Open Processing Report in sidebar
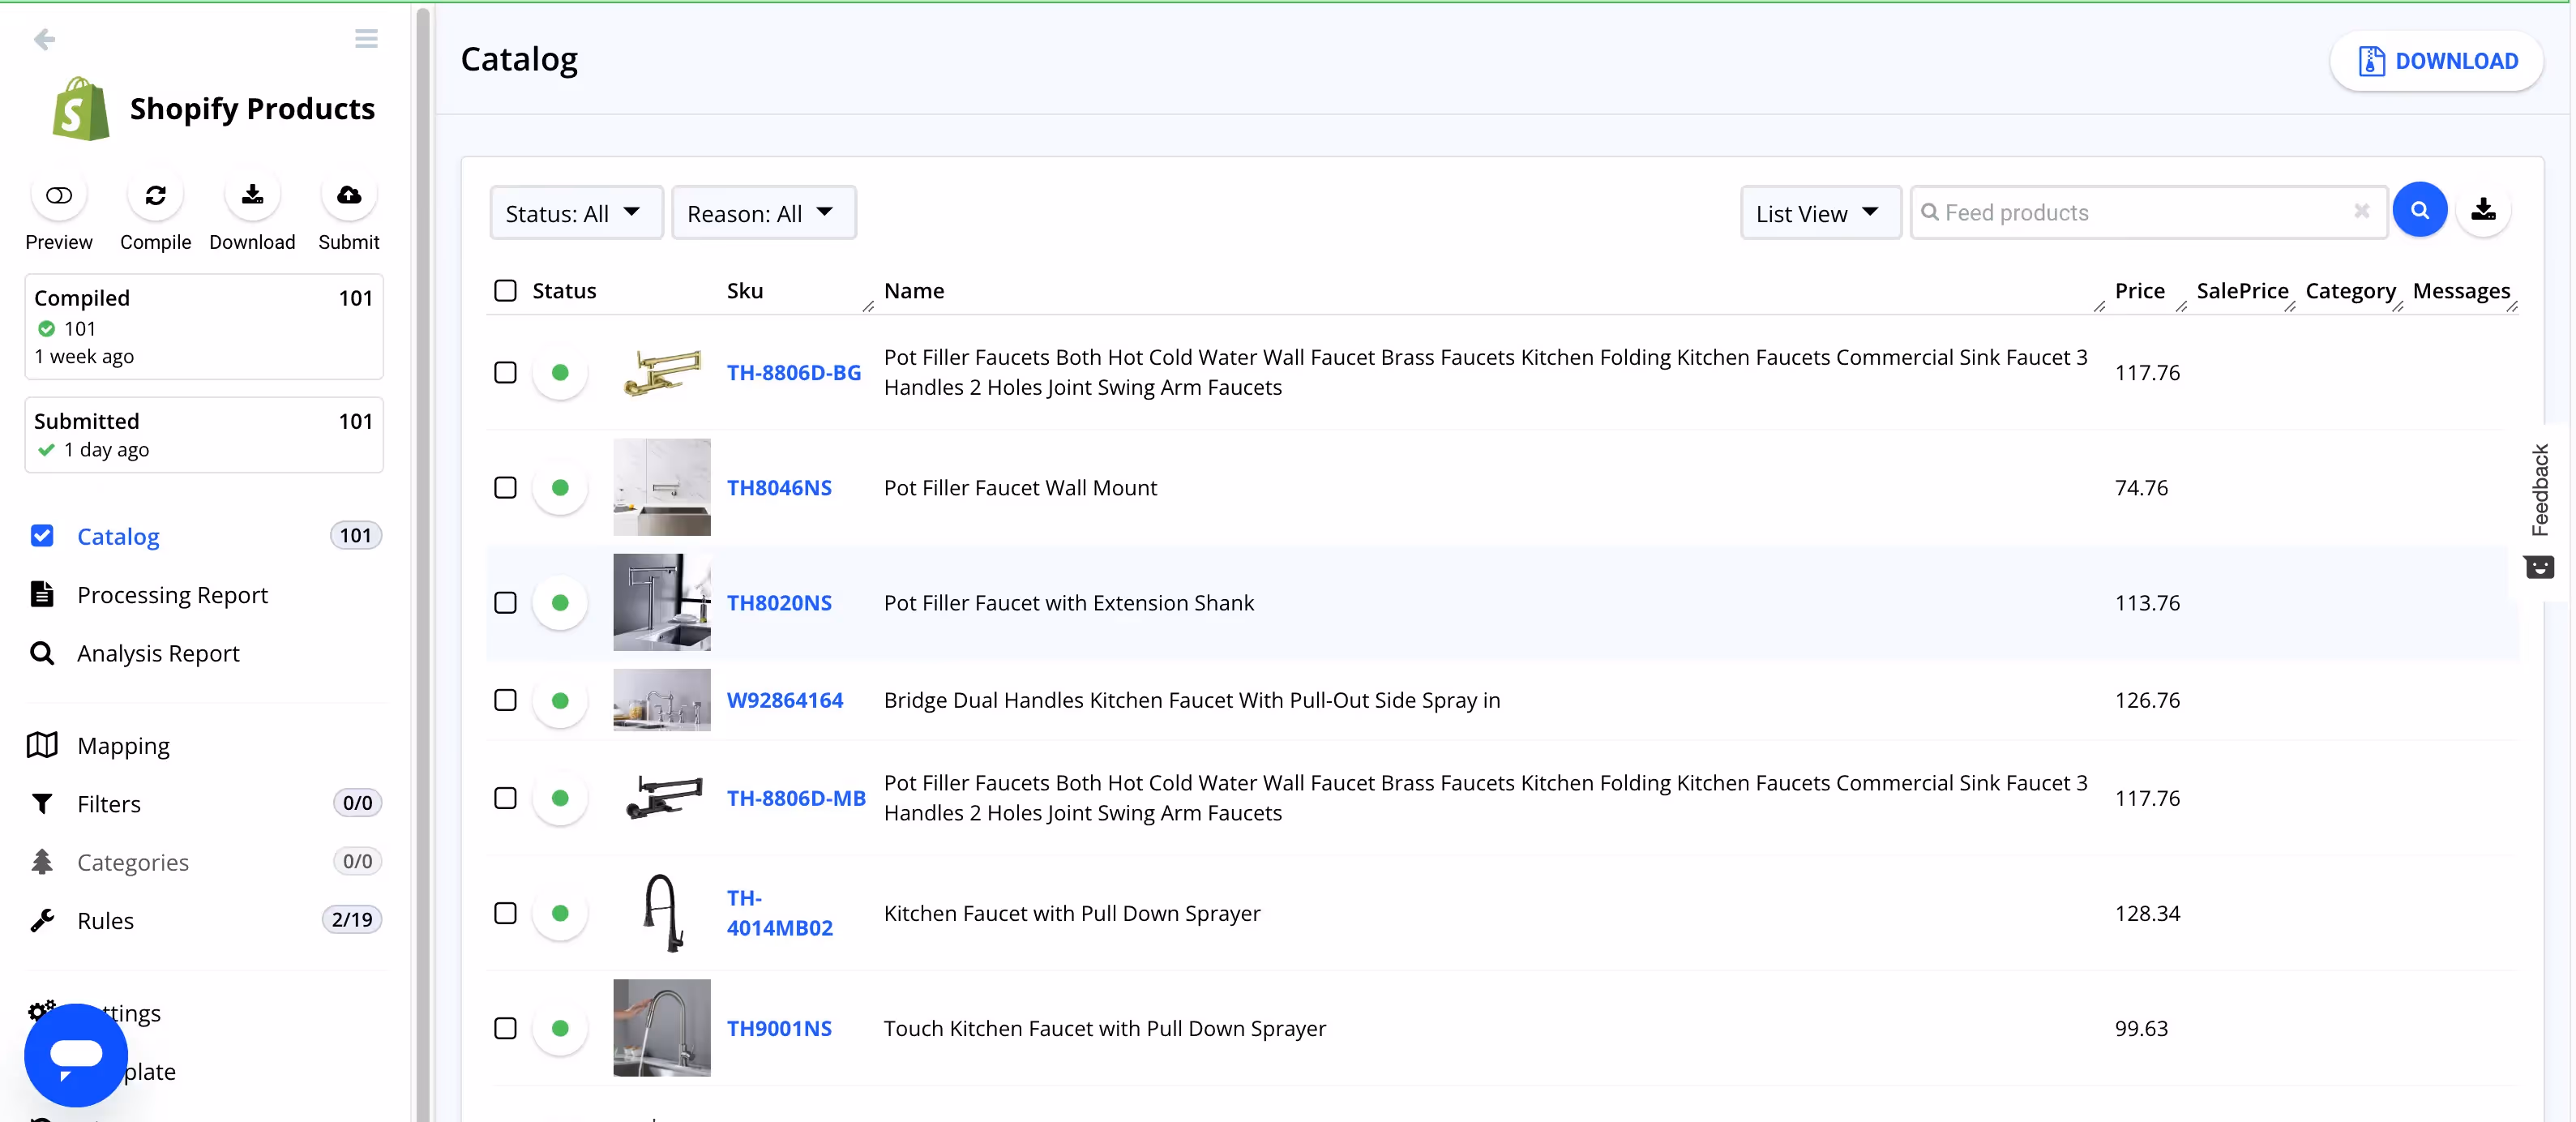 [x=172, y=595]
